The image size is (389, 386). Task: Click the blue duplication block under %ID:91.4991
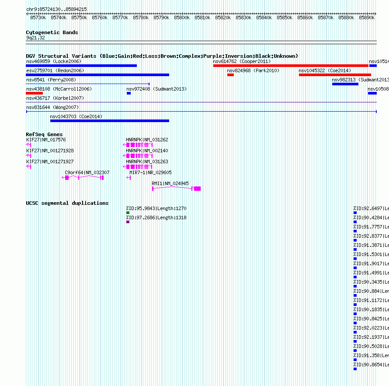point(355,277)
